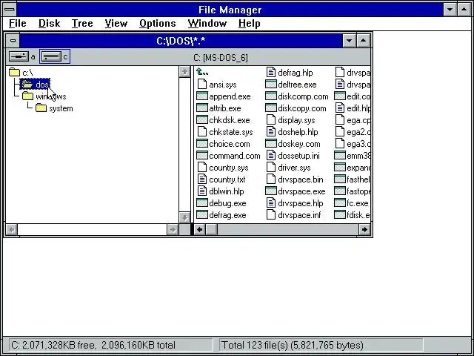Minimize the C:\DOS\*.* child window
Screen dimensions: 474x356
(349, 40)
